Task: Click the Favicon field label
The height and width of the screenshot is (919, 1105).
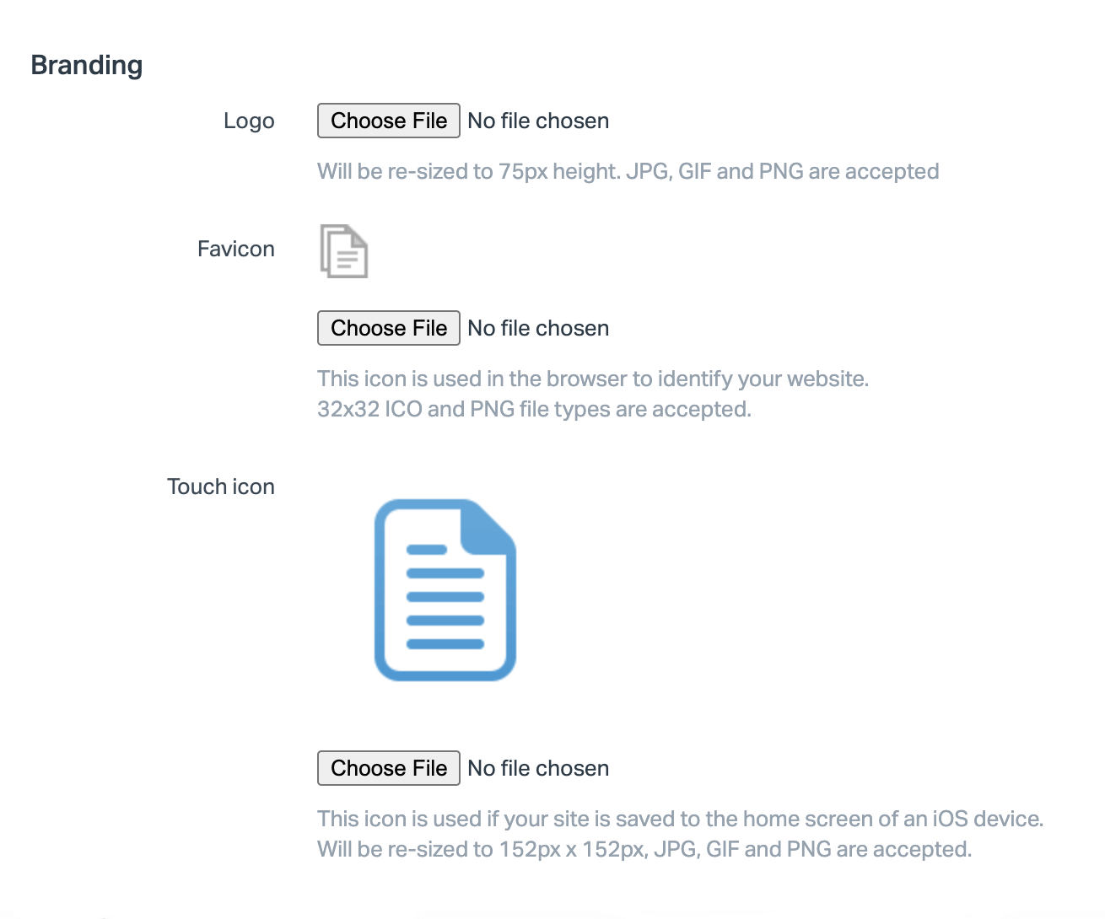Action: point(236,250)
